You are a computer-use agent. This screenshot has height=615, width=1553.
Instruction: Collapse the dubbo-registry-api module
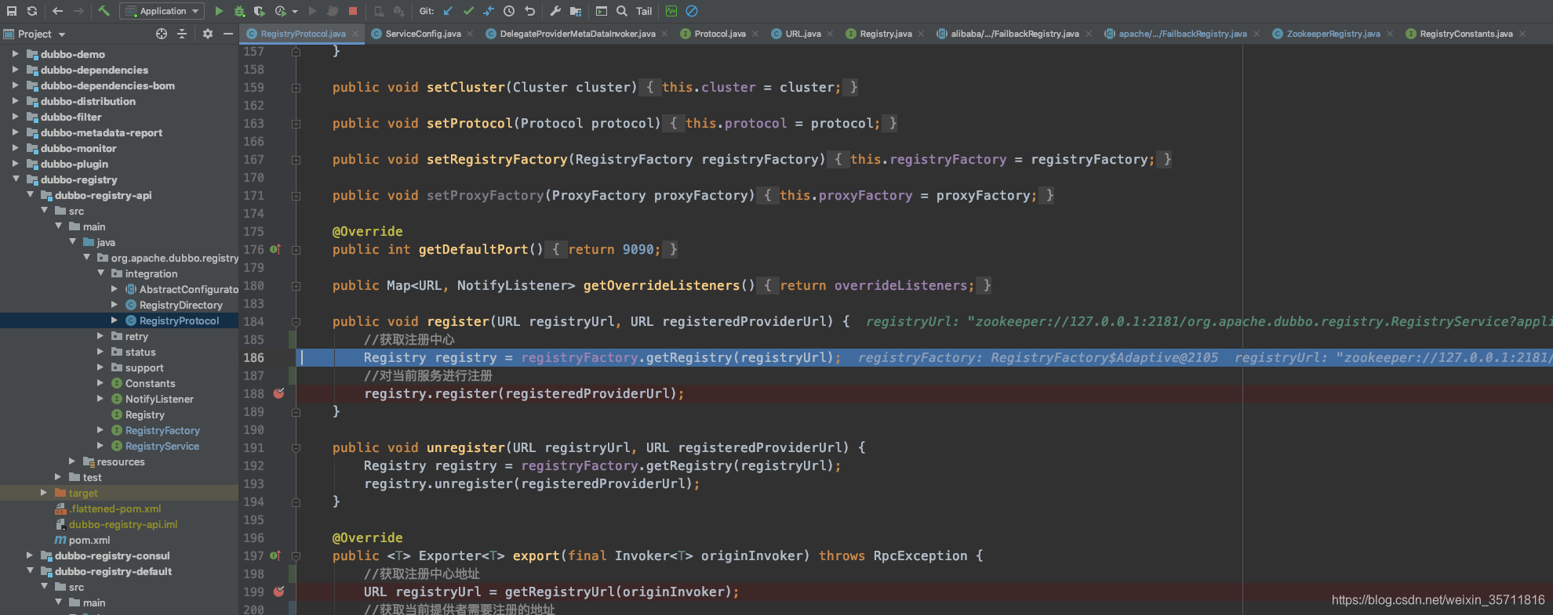(x=30, y=195)
